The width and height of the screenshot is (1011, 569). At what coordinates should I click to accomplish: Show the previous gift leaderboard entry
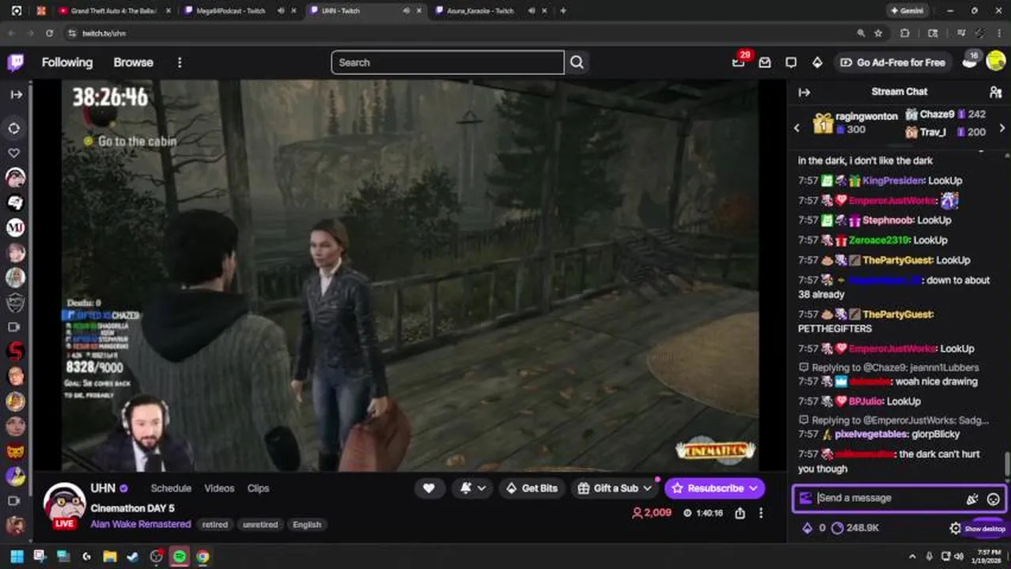point(797,128)
